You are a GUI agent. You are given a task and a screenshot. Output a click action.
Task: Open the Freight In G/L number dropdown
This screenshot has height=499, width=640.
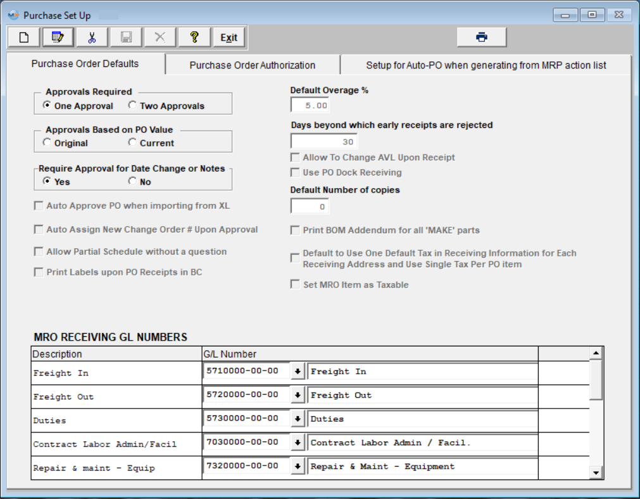tap(298, 372)
